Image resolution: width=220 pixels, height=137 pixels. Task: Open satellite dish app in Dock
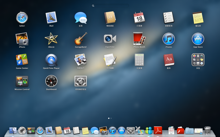(x=140, y=130)
